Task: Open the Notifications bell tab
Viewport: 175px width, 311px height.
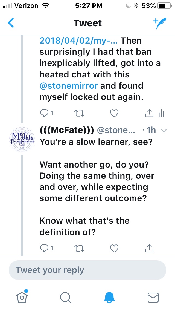Action: click(x=109, y=297)
